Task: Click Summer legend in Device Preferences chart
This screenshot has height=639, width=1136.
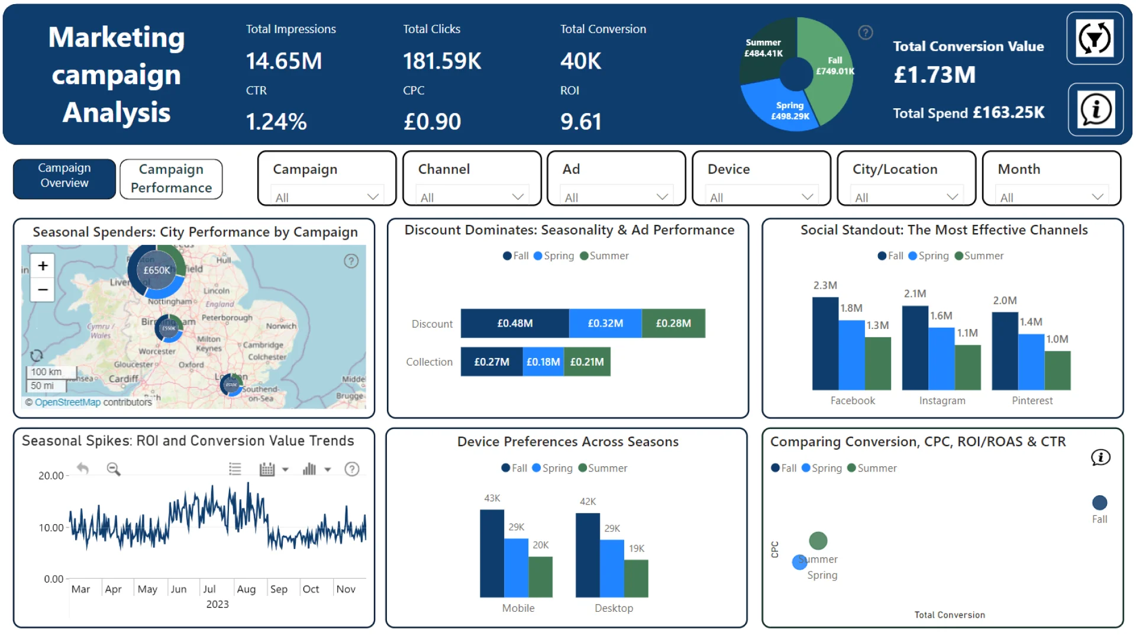Action: click(603, 468)
